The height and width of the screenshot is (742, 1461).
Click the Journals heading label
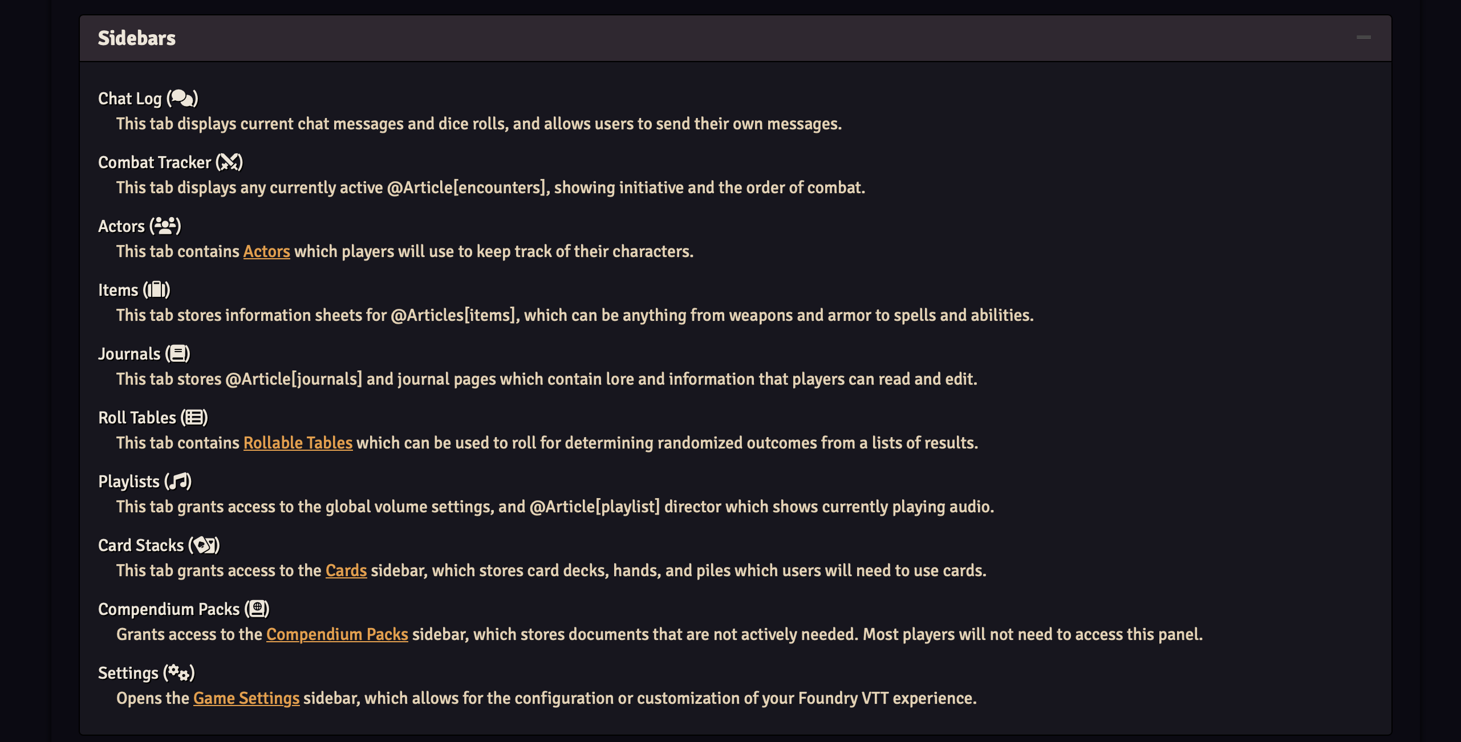click(130, 353)
